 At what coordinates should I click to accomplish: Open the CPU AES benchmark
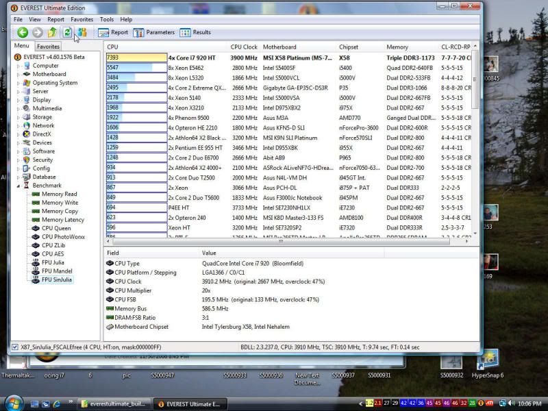(53, 254)
